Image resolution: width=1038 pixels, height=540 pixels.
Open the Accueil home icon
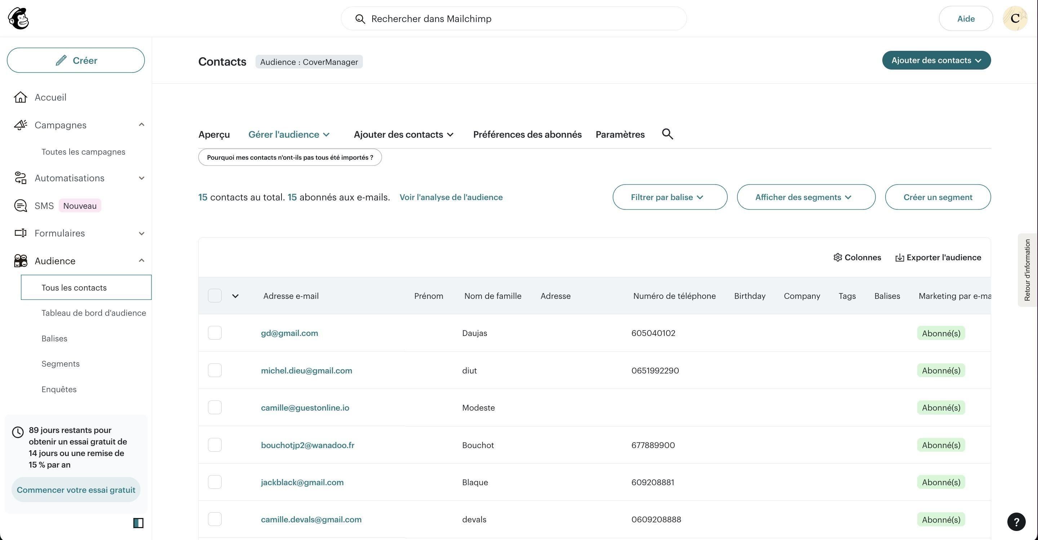[21, 97]
